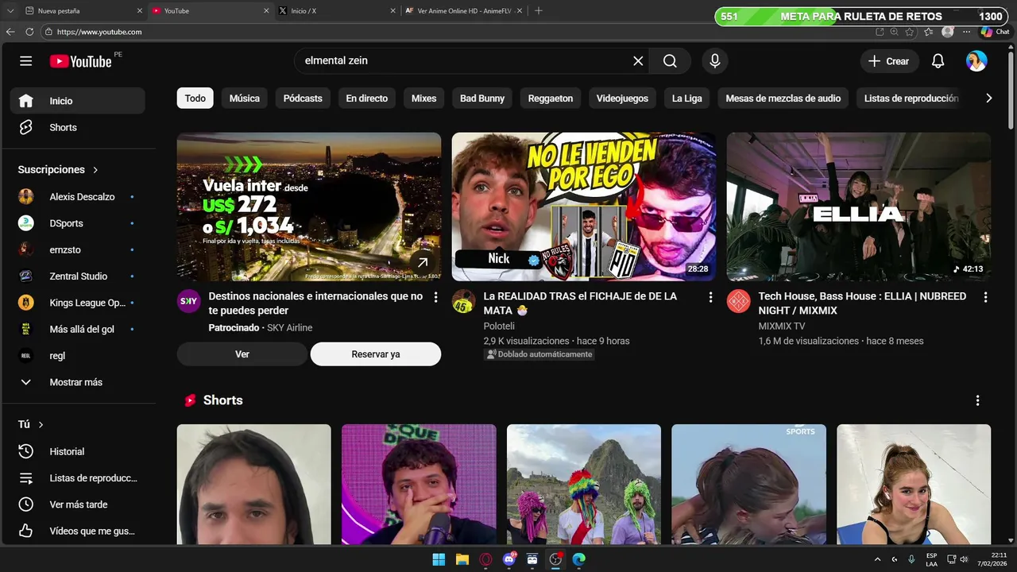The height and width of the screenshot is (572, 1017).
Task: Select the Bad Bunny chip
Action: click(482, 99)
